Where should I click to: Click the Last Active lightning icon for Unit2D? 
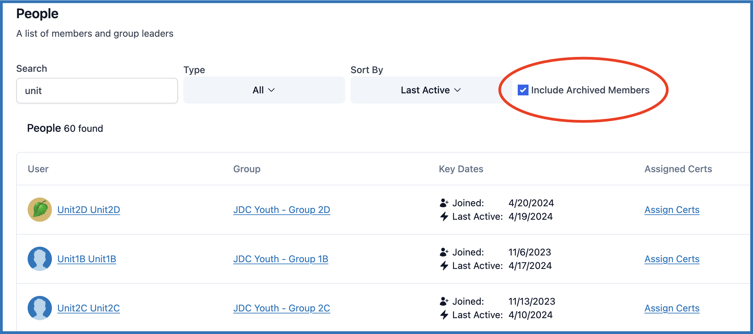[444, 216]
